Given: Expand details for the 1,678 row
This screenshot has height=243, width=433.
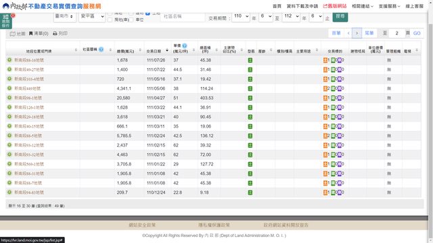Looking at the screenshot, I should pos(9,60).
